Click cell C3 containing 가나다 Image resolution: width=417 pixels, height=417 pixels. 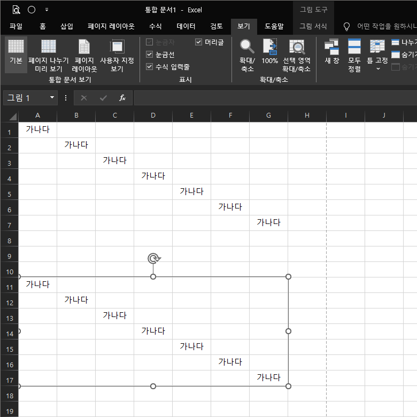tap(114, 160)
